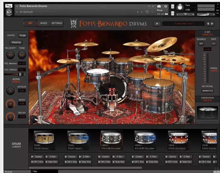Audition Off C Rim of raw Pearl snare
This screenshot has width=220, height=173.
71,162
